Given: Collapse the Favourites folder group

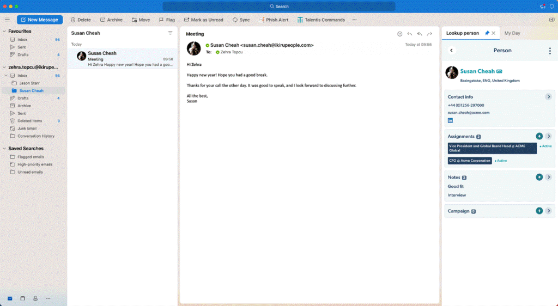Looking at the screenshot, I should [4, 32].
